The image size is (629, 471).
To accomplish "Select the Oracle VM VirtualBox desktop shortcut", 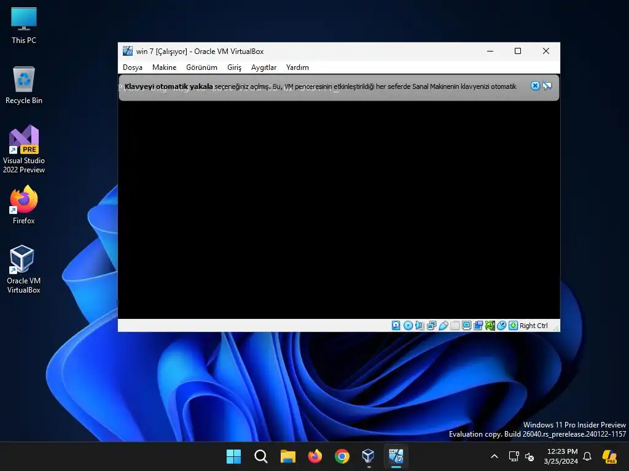I will pos(24,269).
